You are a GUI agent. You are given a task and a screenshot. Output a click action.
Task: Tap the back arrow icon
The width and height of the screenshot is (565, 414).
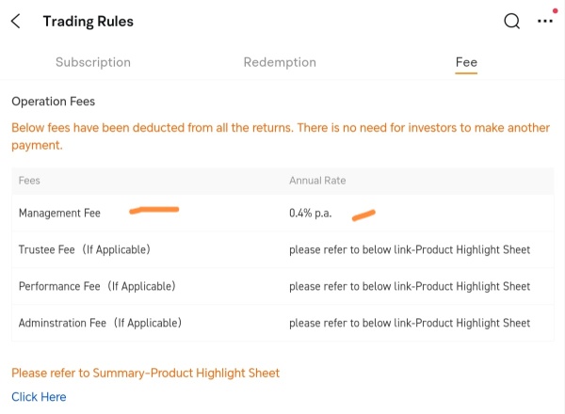point(15,22)
